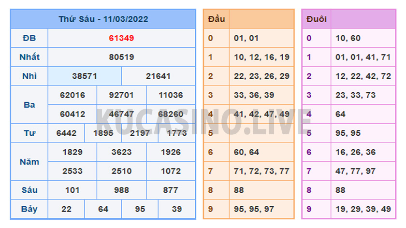Screen dimensions: 406x228
Task: Click the Năm prize number 1072
Action: coord(171,171)
